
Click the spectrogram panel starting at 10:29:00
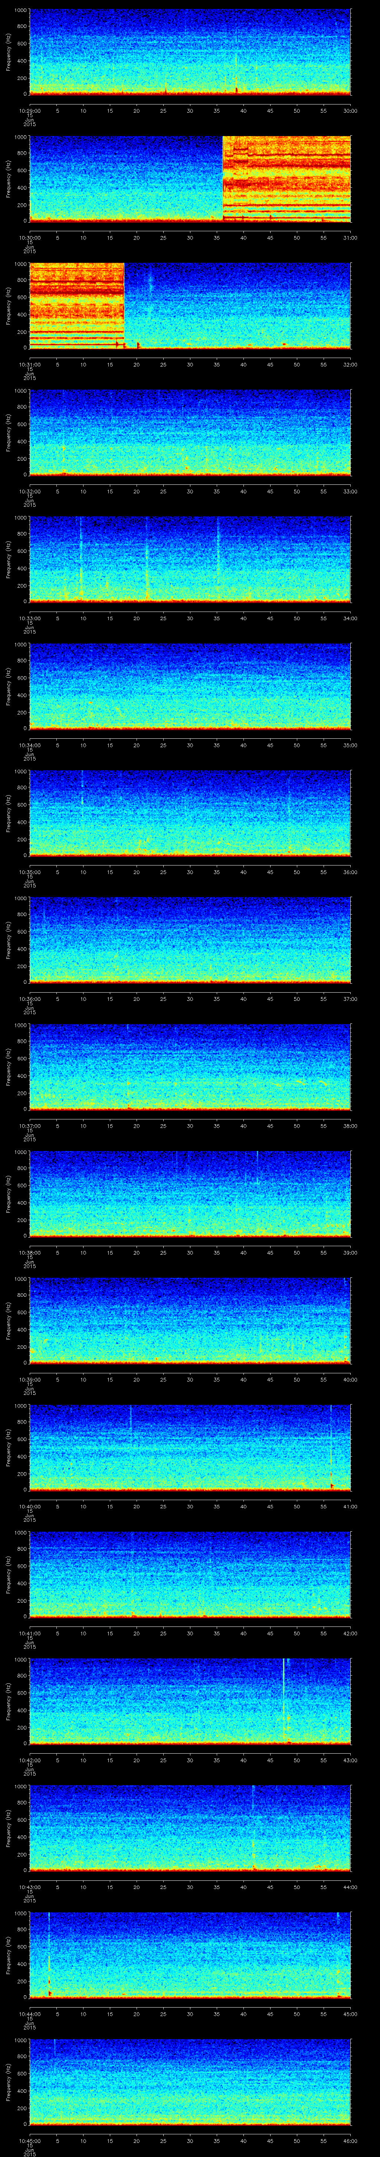point(190,52)
